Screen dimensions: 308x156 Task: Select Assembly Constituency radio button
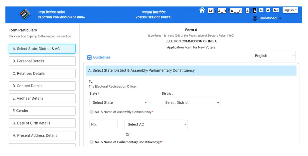coord(91,112)
